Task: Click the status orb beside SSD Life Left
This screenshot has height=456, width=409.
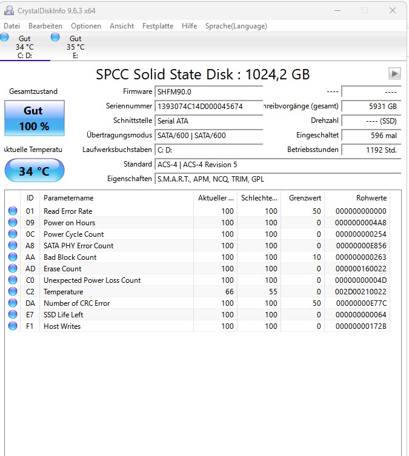Action: coord(13,315)
